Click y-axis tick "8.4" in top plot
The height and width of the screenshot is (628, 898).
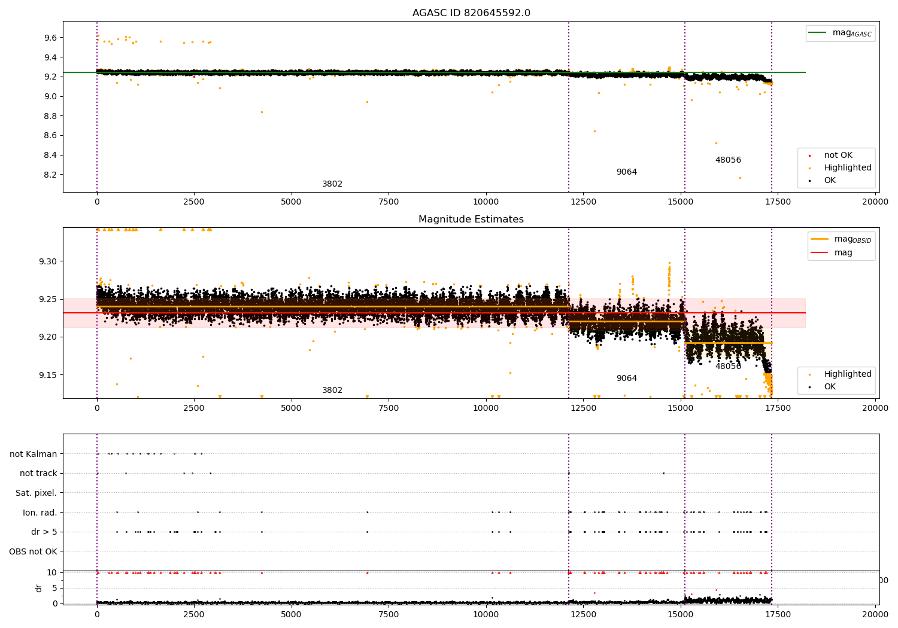click(50, 156)
